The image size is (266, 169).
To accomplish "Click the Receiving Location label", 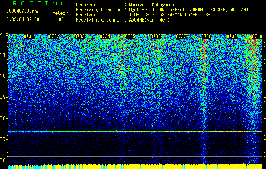I will 99,10.
